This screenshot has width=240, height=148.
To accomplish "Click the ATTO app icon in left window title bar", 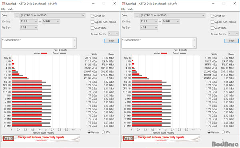I will [4, 4].
